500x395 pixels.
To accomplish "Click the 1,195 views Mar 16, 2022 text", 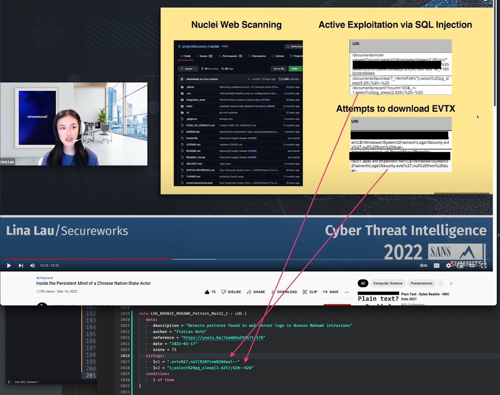I will pos(57,291).
